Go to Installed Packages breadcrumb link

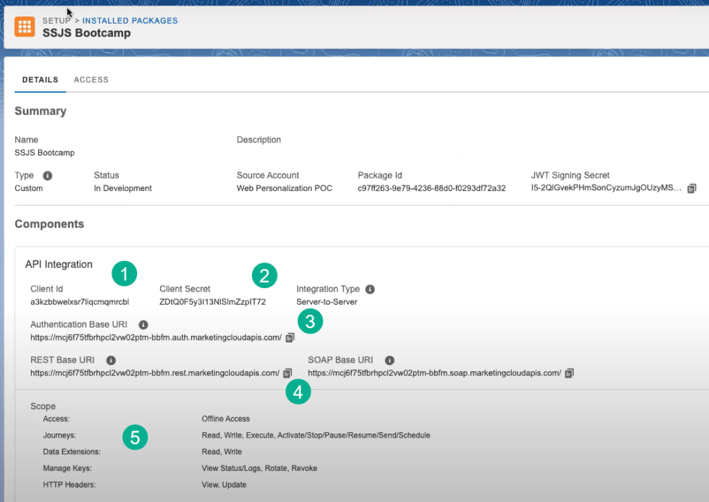tap(130, 21)
